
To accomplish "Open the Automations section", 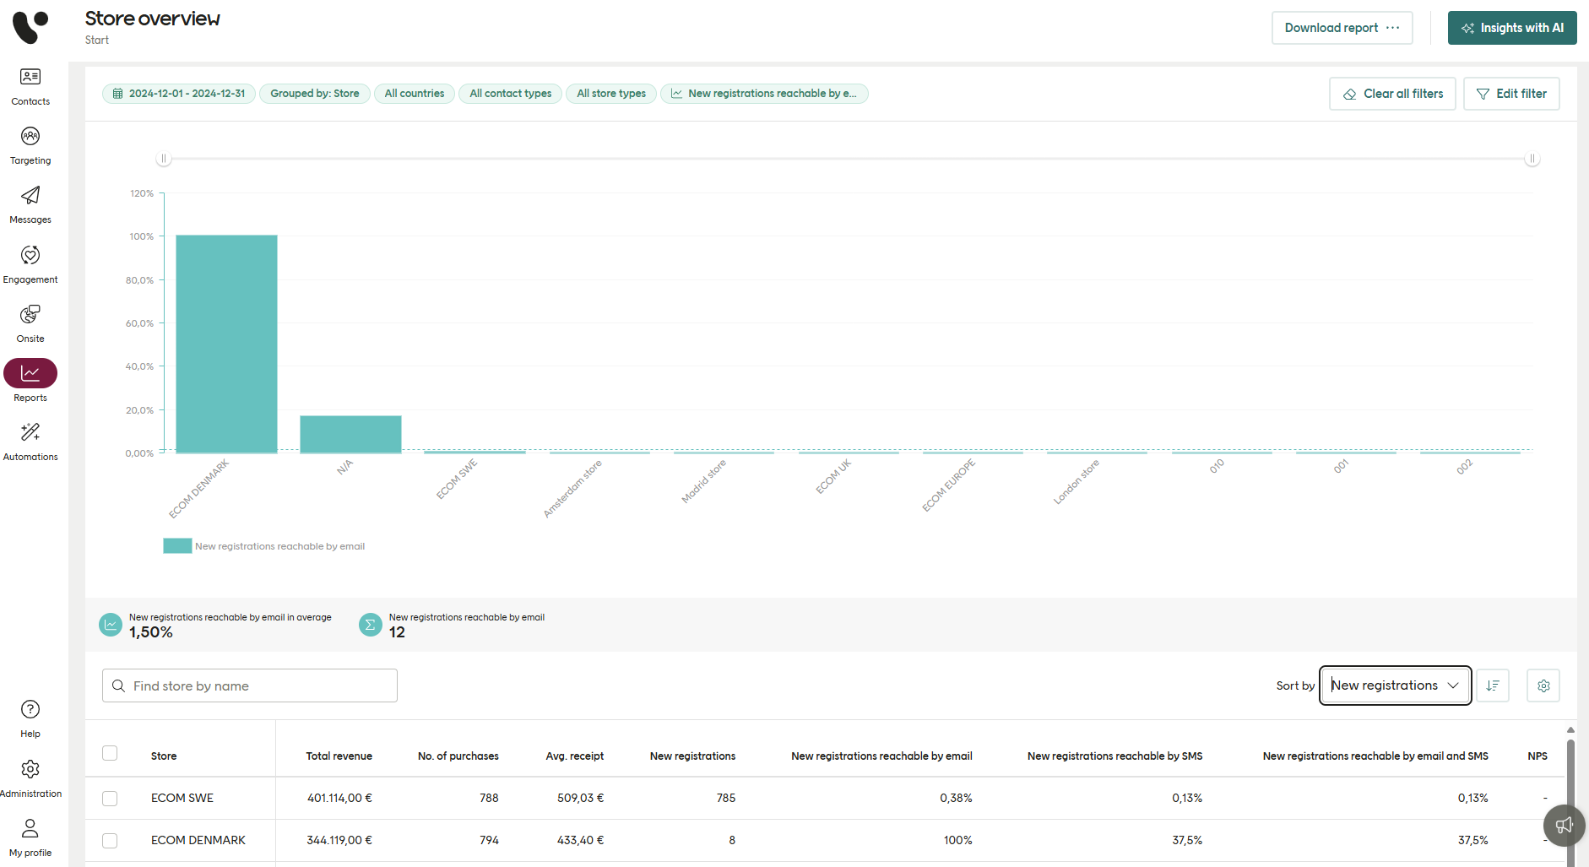I will pos(30,439).
